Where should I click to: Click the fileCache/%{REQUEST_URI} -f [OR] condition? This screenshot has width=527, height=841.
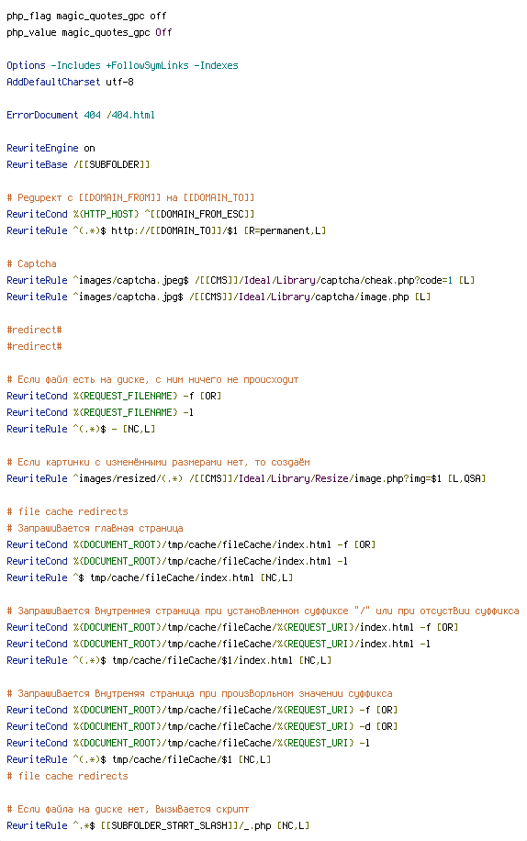(202, 710)
